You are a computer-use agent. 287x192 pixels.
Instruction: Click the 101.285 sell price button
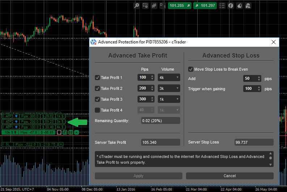coord(179,6)
